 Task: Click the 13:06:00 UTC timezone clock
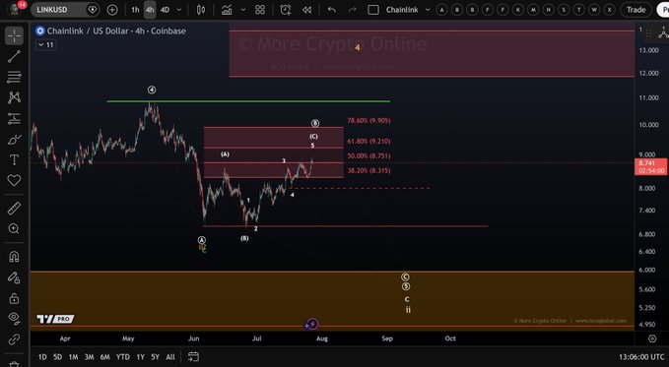tap(641, 357)
